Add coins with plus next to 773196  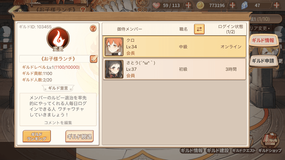[233, 5]
